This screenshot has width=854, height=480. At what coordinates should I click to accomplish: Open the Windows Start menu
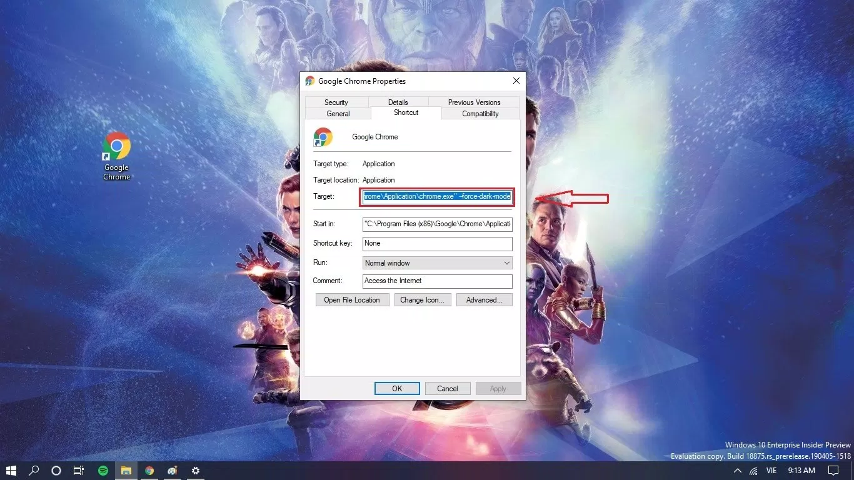tap(11, 471)
